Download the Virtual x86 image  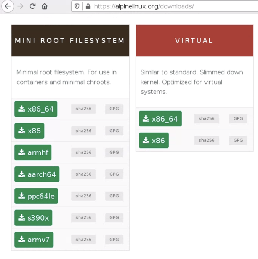154,141
